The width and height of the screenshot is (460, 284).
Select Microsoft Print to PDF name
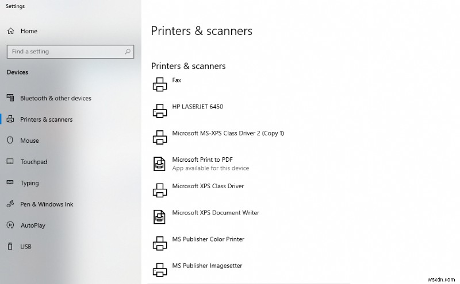(x=202, y=160)
